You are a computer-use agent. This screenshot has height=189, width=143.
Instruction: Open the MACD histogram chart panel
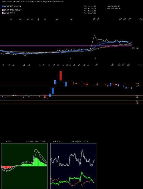pyautogui.click(x=24, y=166)
